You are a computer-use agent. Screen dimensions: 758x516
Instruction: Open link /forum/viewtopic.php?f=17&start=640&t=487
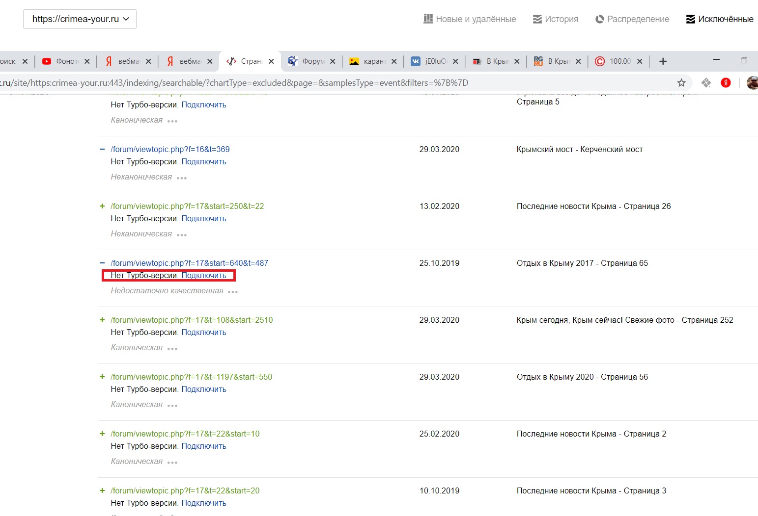(x=190, y=263)
